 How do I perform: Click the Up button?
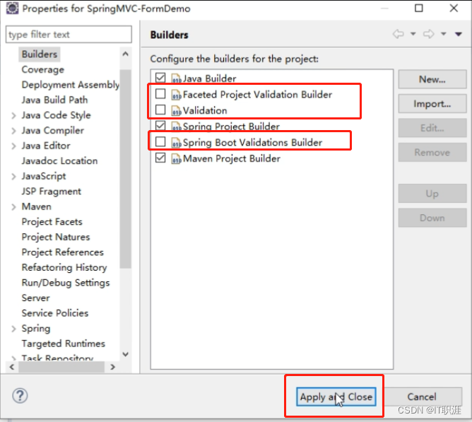click(432, 194)
